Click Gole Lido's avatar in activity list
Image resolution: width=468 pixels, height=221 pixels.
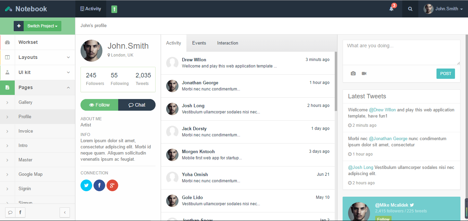pos(172,201)
